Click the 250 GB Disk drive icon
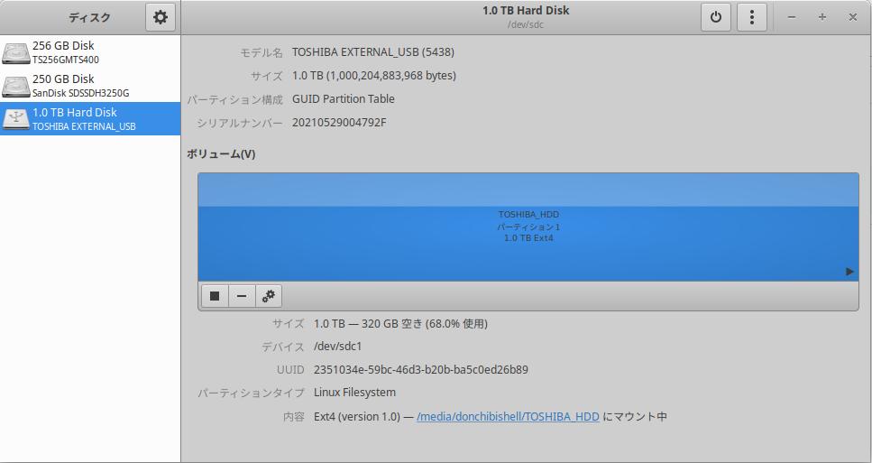This screenshot has width=872, height=463. 16,87
